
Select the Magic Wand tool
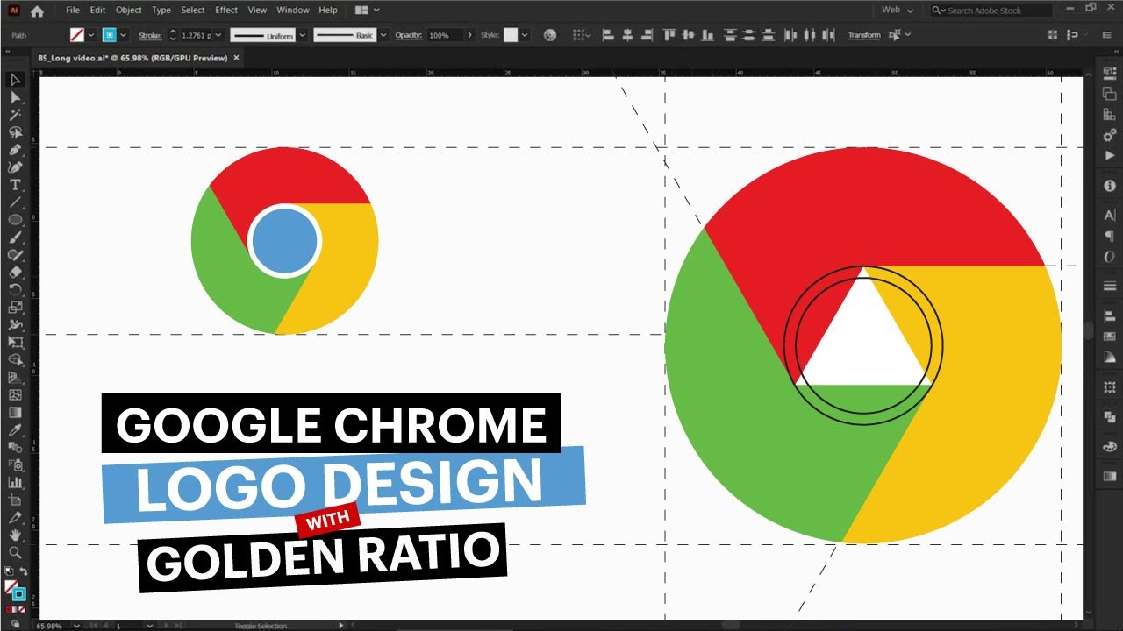pyautogui.click(x=15, y=115)
